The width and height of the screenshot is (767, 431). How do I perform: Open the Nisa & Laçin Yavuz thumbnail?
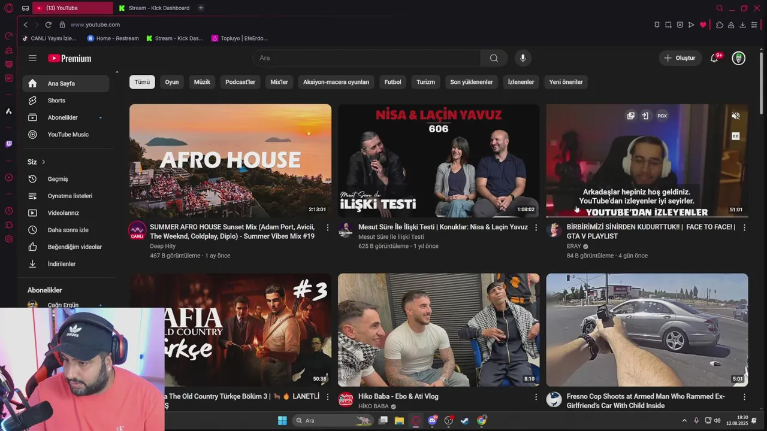click(439, 160)
